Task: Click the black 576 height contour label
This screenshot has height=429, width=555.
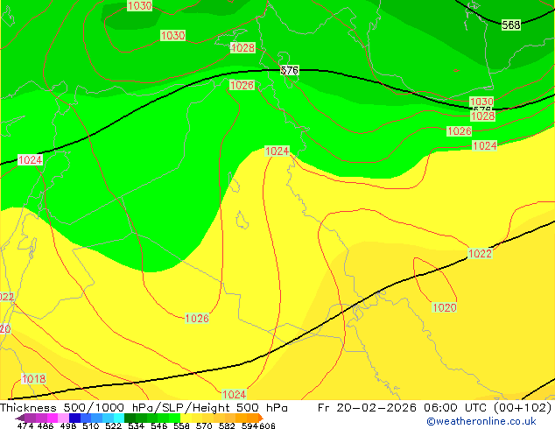Action: tap(290, 70)
